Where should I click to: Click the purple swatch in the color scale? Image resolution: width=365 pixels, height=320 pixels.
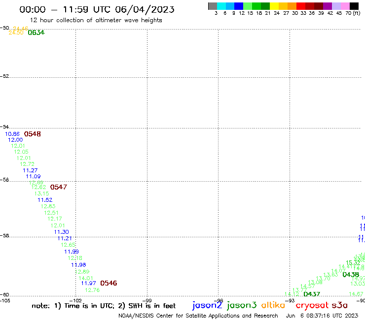click(328, 6)
